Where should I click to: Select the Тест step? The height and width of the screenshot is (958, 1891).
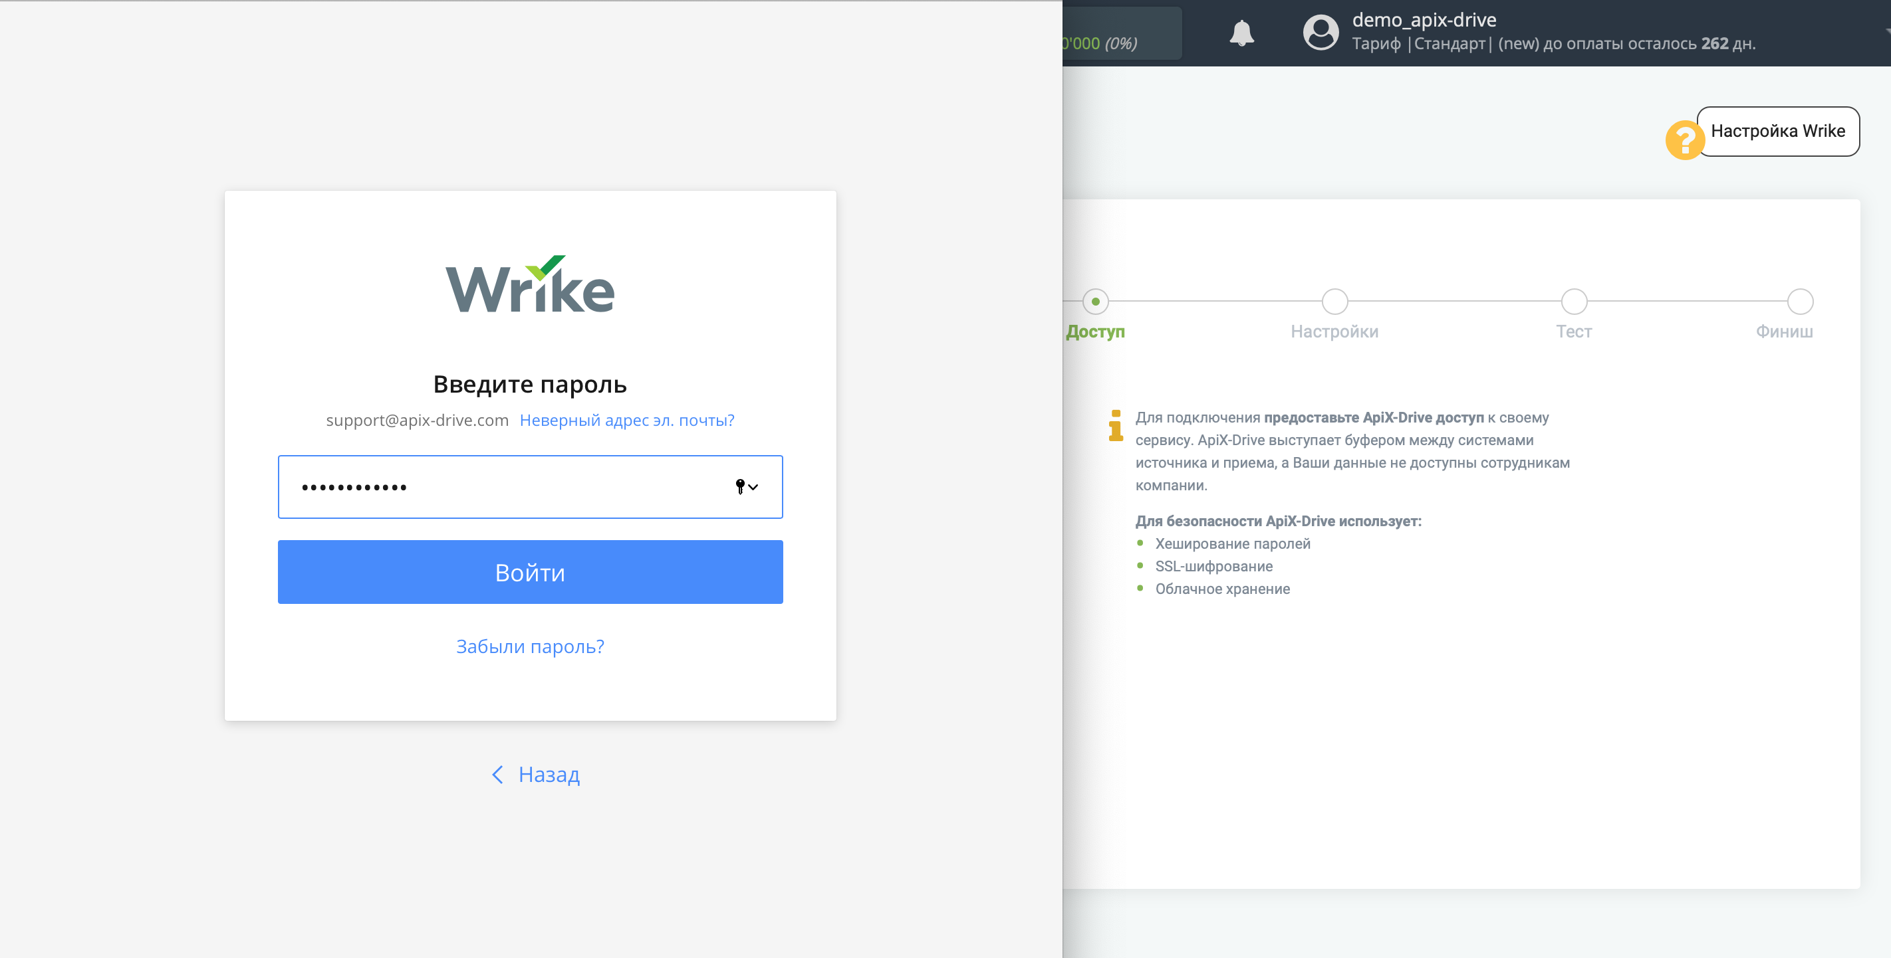pos(1573,332)
